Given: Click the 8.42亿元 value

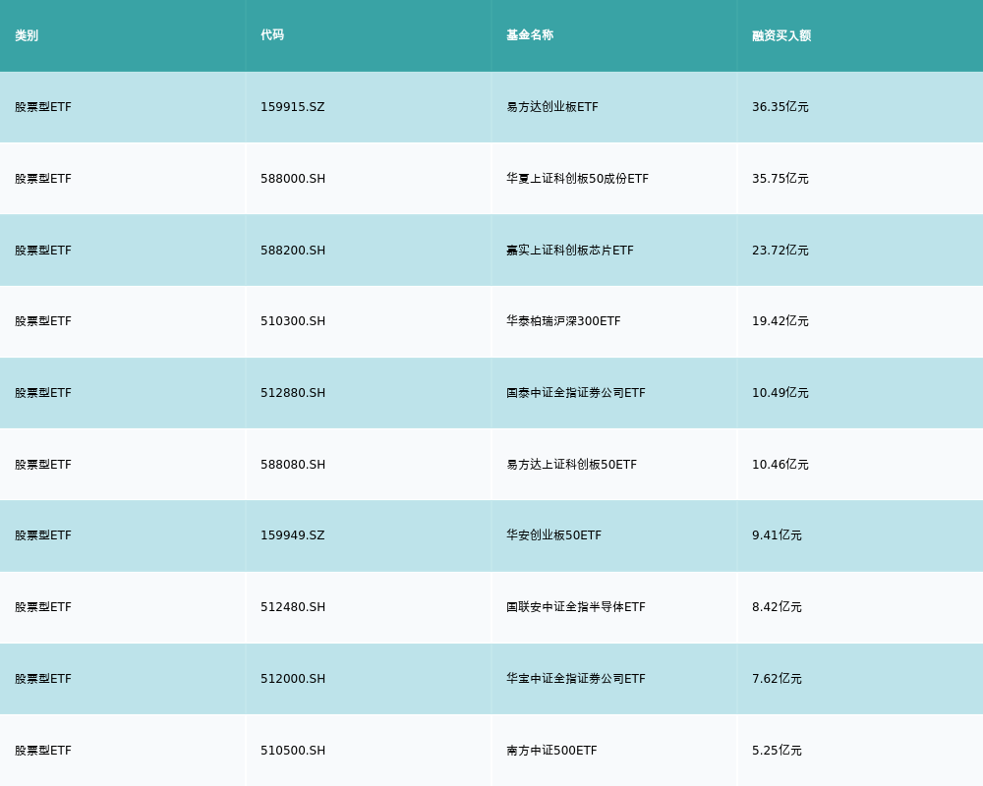Looking at the screenshot, I should (x=777, y=607).
